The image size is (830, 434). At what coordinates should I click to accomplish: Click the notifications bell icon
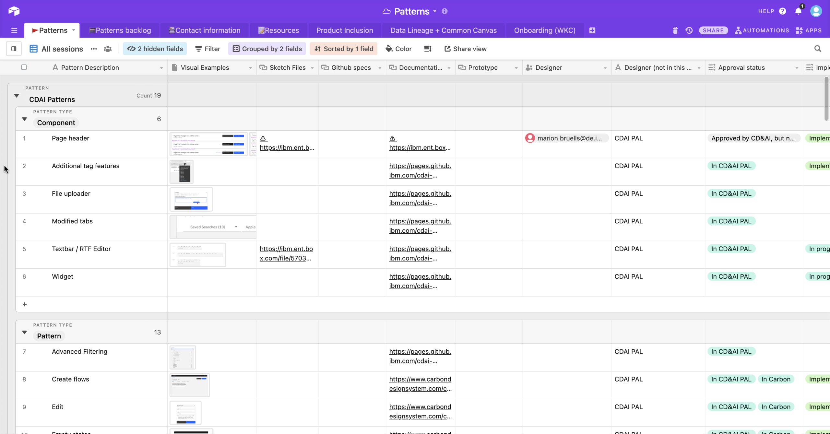(x=798, y=11)
